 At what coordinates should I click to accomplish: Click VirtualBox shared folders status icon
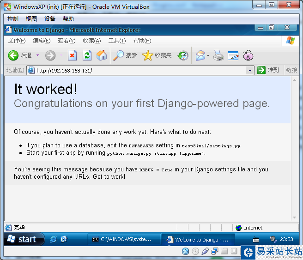224,251
